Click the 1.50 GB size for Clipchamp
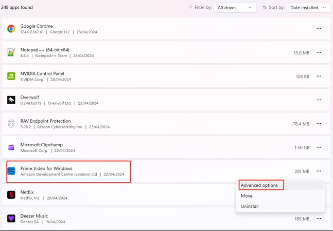333x231 pixels. click(x=302, y=147)
